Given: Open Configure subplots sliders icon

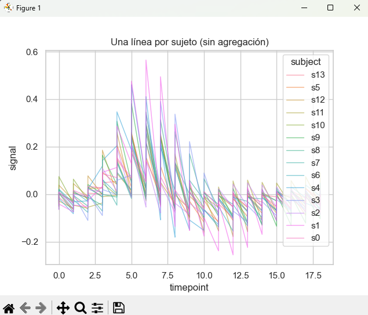Looking at the screenshot, I should click(x=97, y=308).
